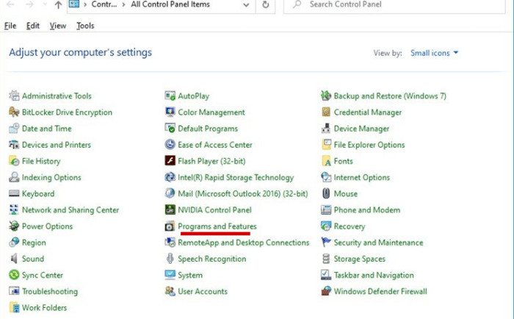
Task: Open the System link
Action: (x=190, y=275)
